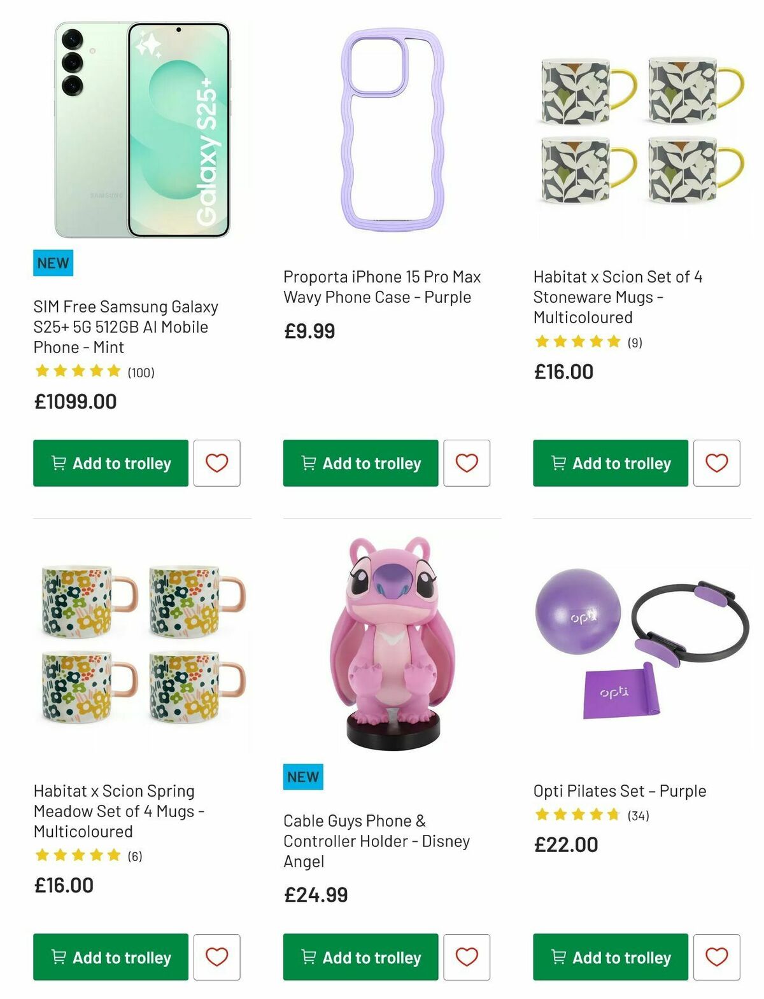Click the heart icon beside the Proporta phone case
This screenshot has height=999, width=764.
(x=467, y=463)
